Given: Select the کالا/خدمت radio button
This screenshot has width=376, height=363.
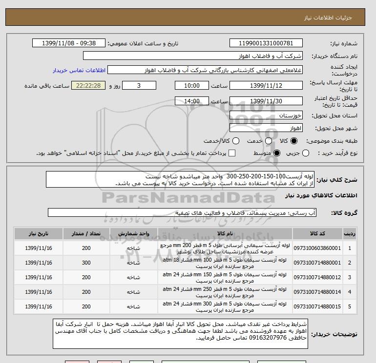Looking at the screenshot, I should (236, 141).
